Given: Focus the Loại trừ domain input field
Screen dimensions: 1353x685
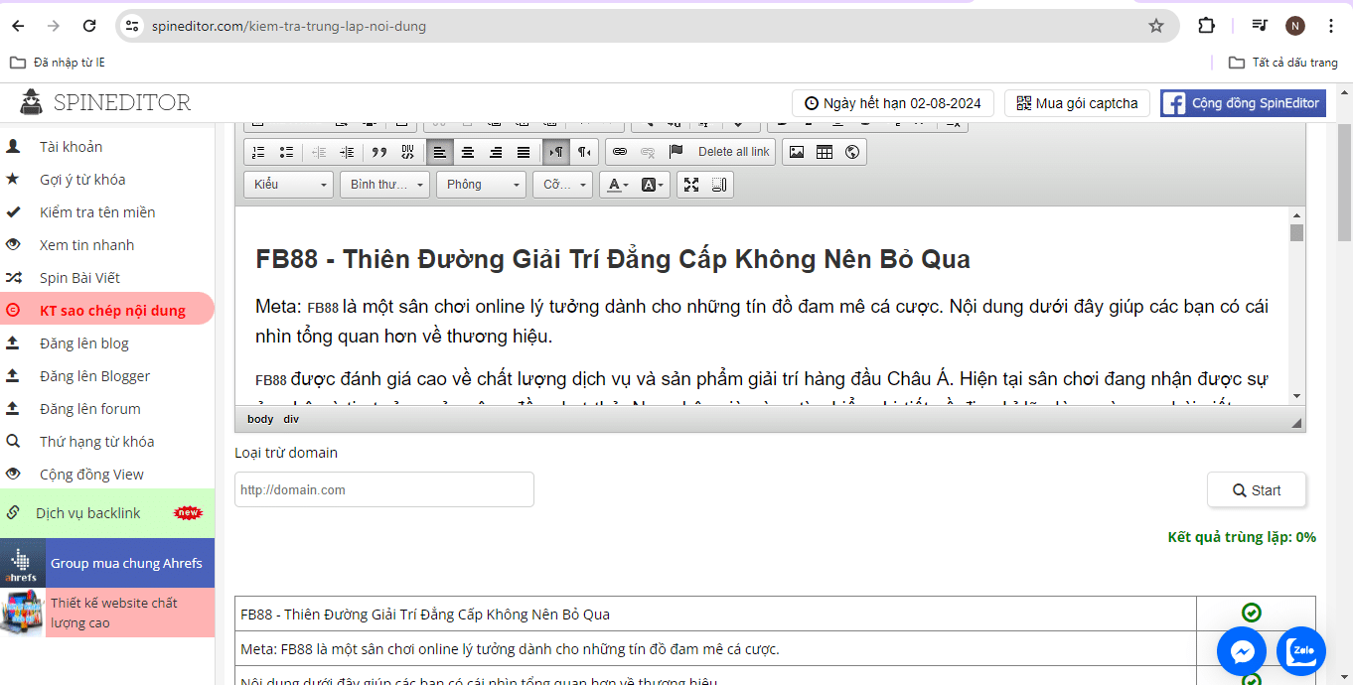Looking at the screenshot, I should tap(384, 489).
